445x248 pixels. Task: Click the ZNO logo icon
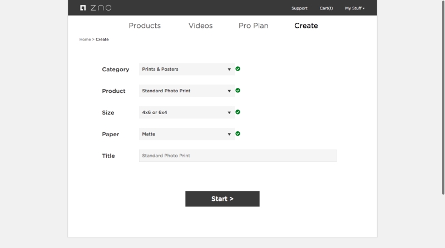(83, 8)
